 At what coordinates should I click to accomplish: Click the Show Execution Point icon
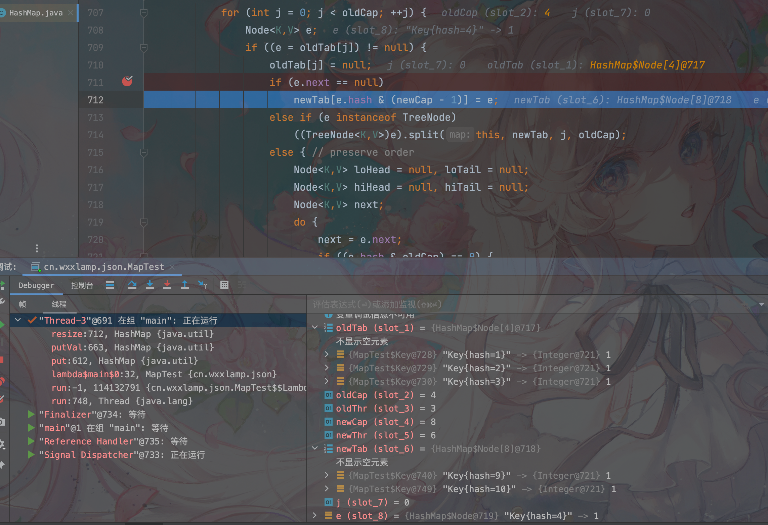point(110,285)
